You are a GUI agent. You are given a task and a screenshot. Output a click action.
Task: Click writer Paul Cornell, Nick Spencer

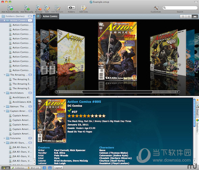pos(70,150)
